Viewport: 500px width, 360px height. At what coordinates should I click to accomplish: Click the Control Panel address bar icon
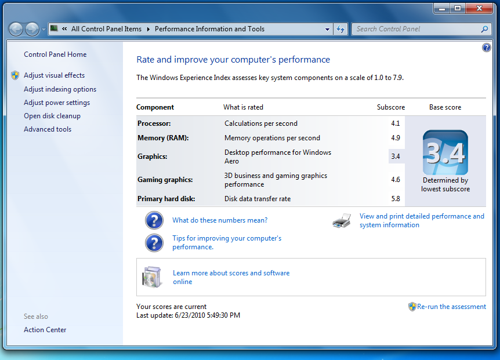pos(54,28)
